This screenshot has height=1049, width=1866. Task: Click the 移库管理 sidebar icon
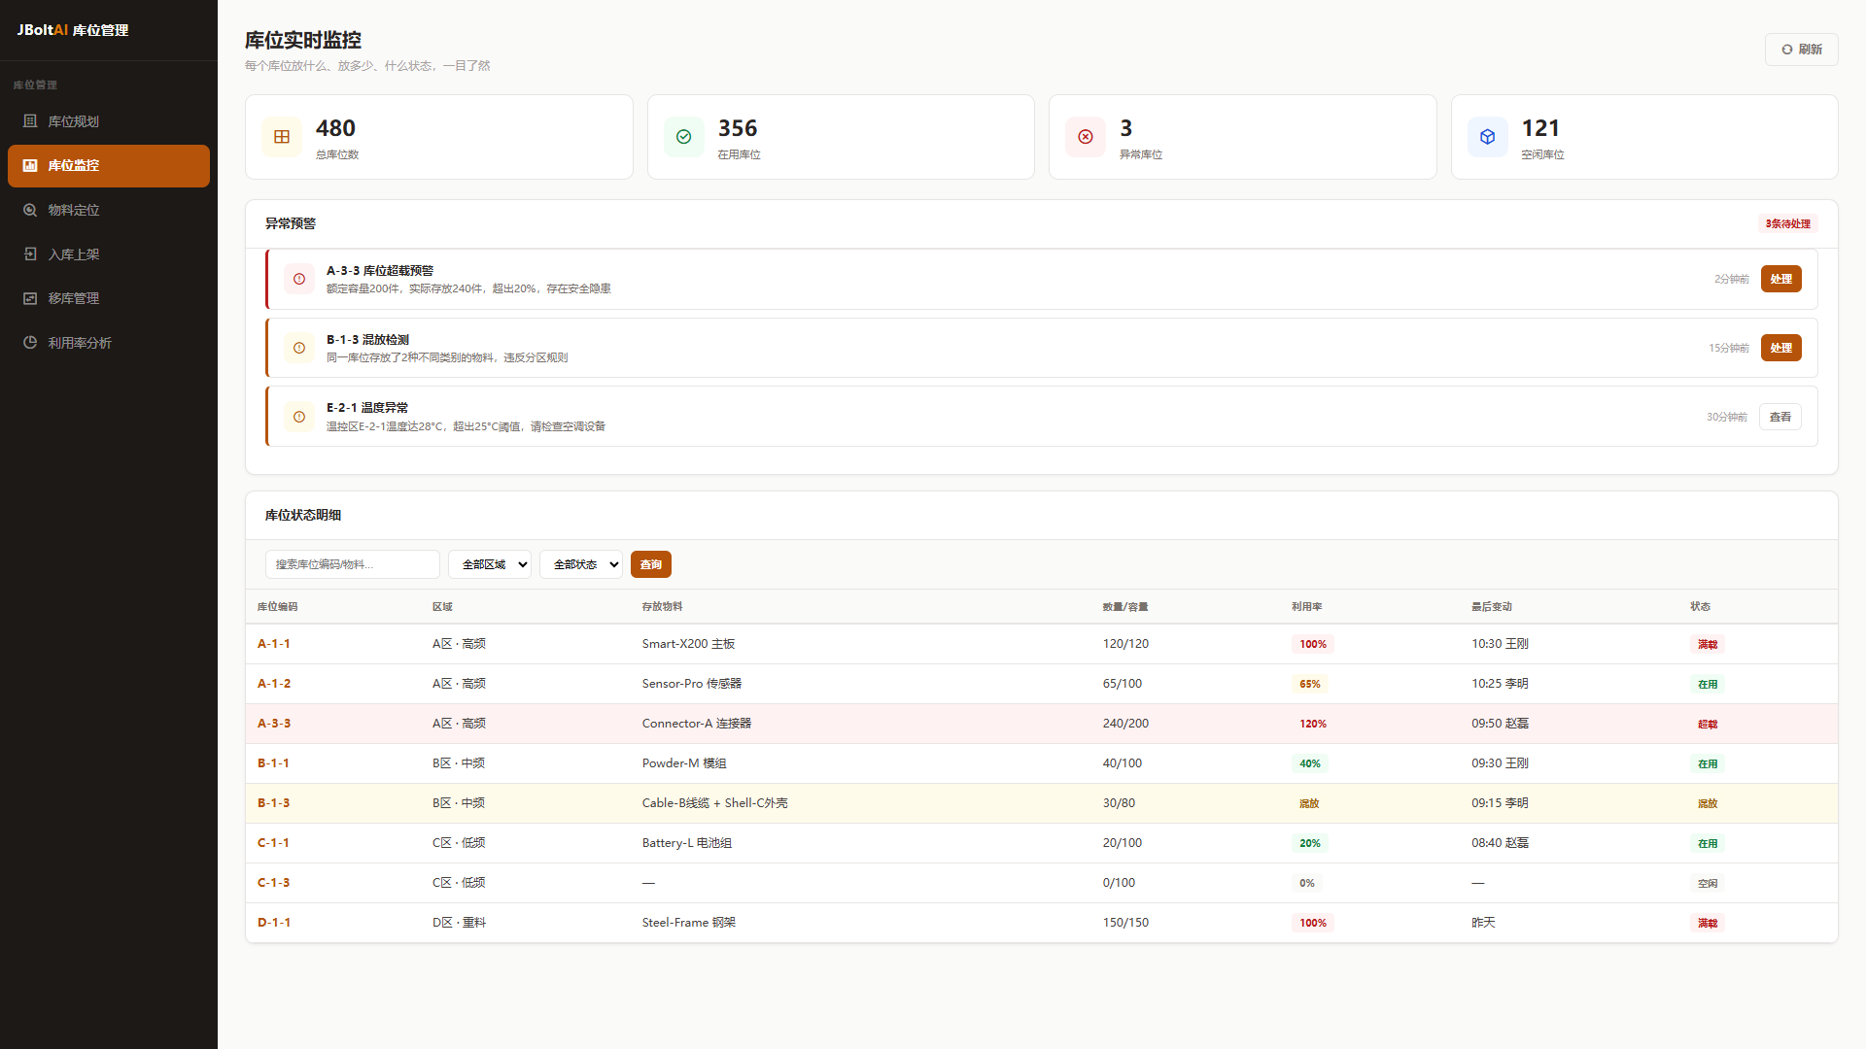click(x=30, y=298)
